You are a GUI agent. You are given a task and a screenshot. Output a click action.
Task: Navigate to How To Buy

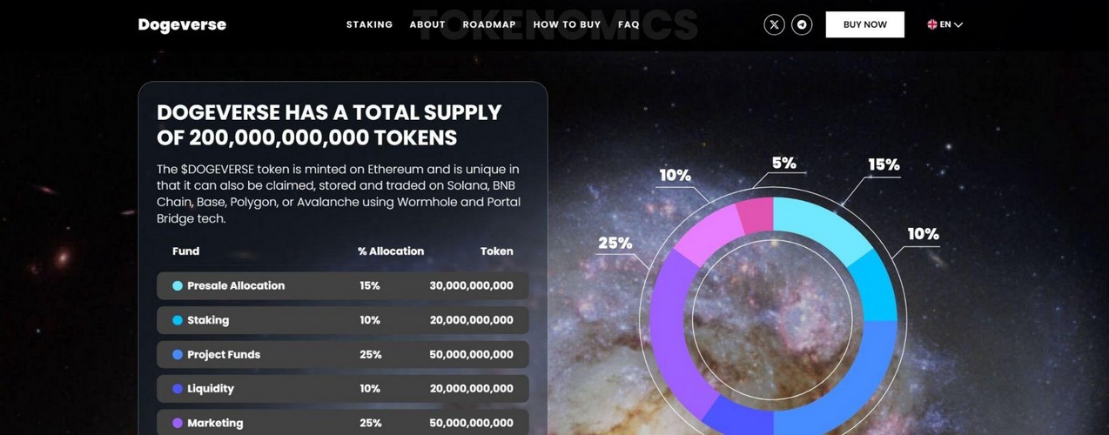567,24
